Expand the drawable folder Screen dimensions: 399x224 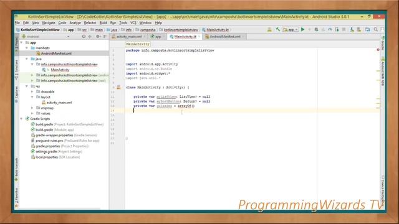point(32,91)
